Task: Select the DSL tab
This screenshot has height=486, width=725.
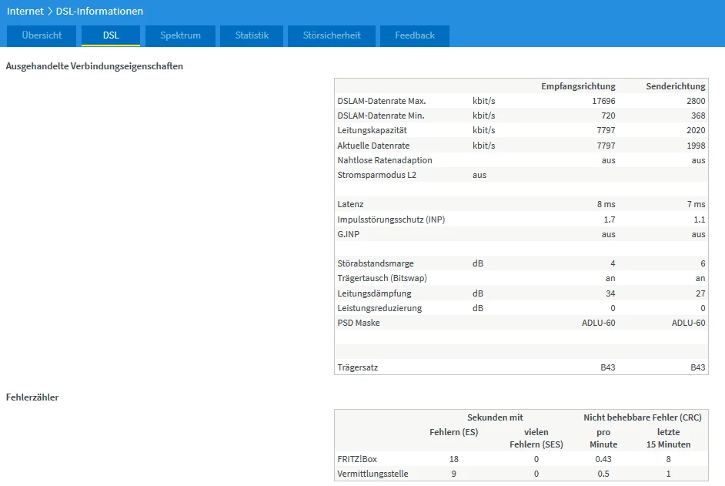Action: click(x=111, y=35)
